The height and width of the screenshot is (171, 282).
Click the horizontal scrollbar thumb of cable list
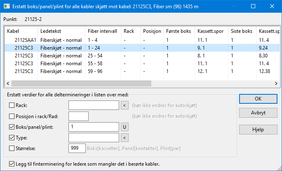(x=81, y=83)
